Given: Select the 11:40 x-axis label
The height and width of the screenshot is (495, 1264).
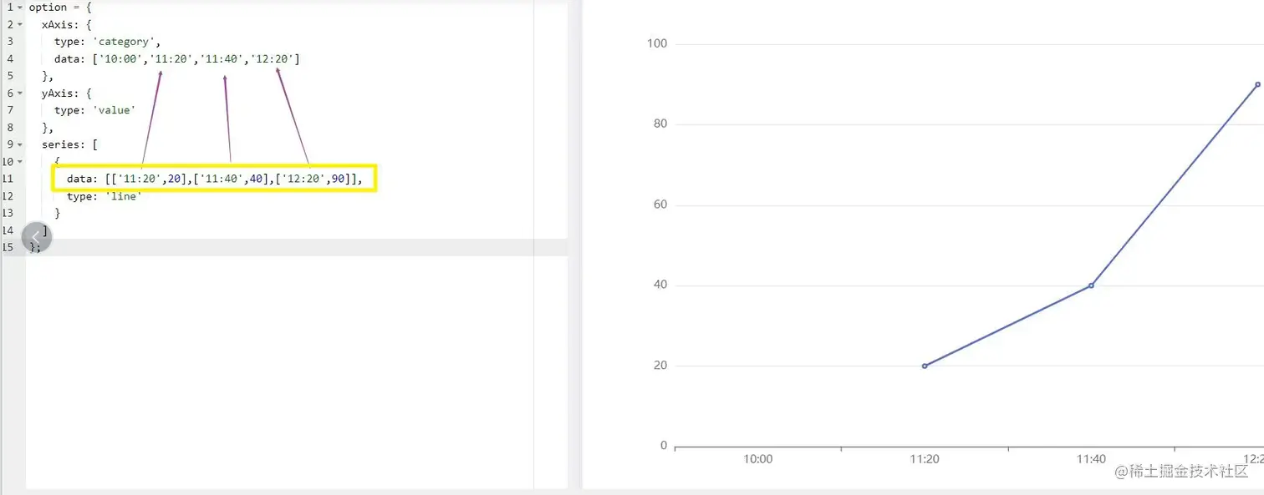Looking at the screenshot, I should click(x=1091, y=459).
